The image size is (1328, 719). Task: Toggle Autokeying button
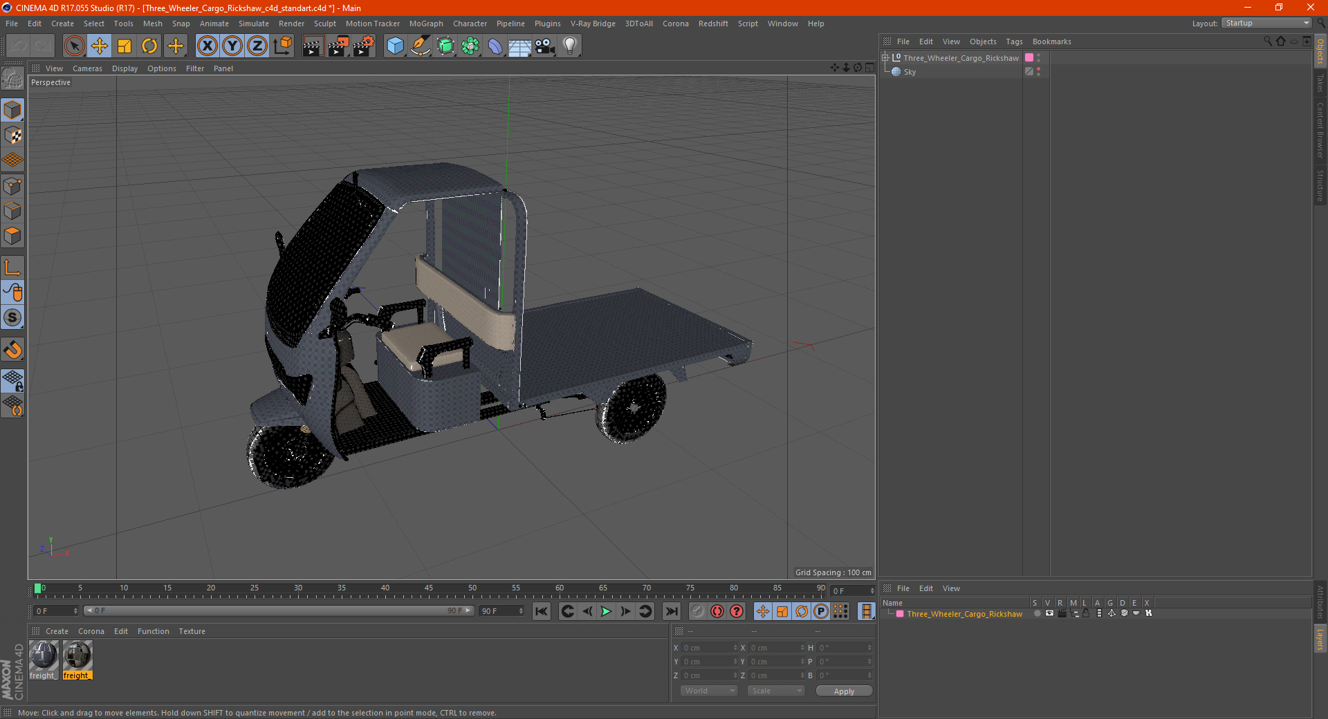(x=717, y=611)
